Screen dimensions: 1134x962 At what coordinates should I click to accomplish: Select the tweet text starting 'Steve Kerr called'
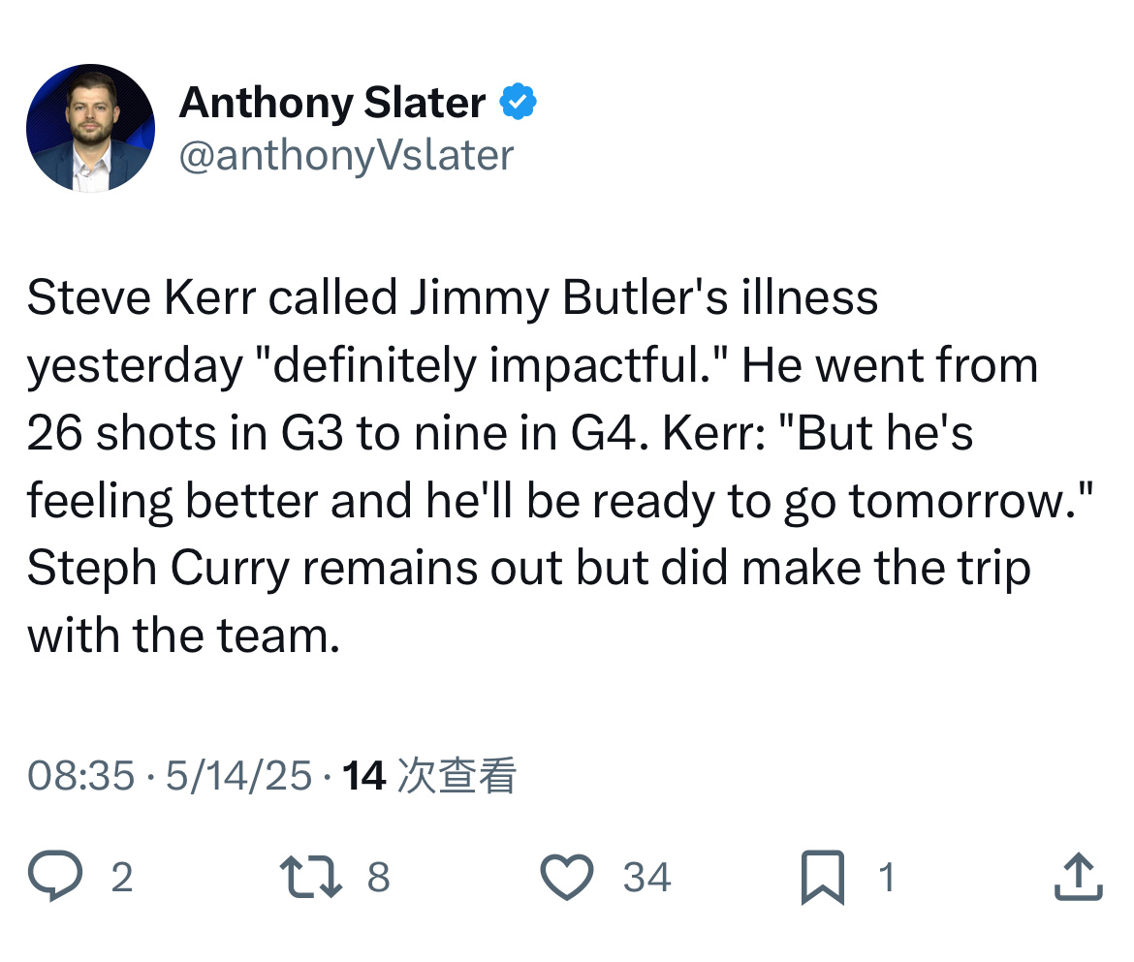point(560,466)
